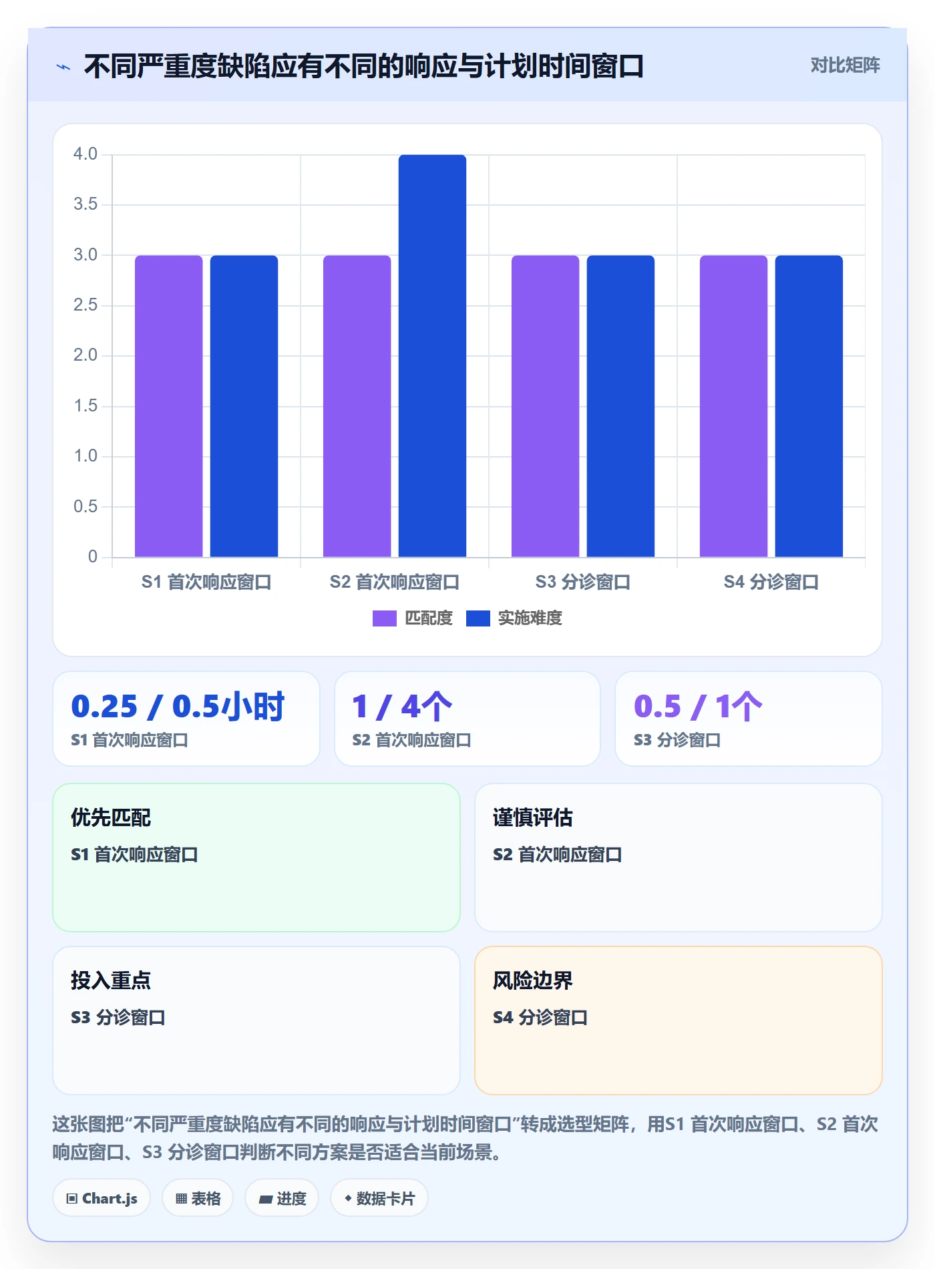Toggle the 匹配度 legend purple swatch
The width and height of the screenshot is (935, 1269).
coord(384,618)
